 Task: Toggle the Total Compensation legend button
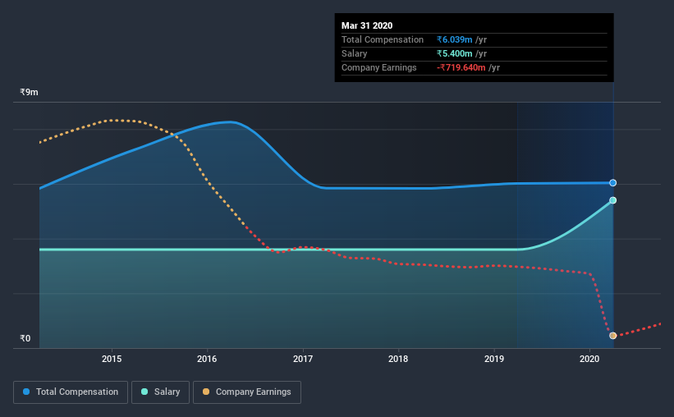pos(71,392)
